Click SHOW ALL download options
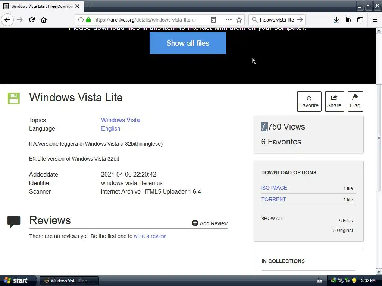 click(272, 218)
